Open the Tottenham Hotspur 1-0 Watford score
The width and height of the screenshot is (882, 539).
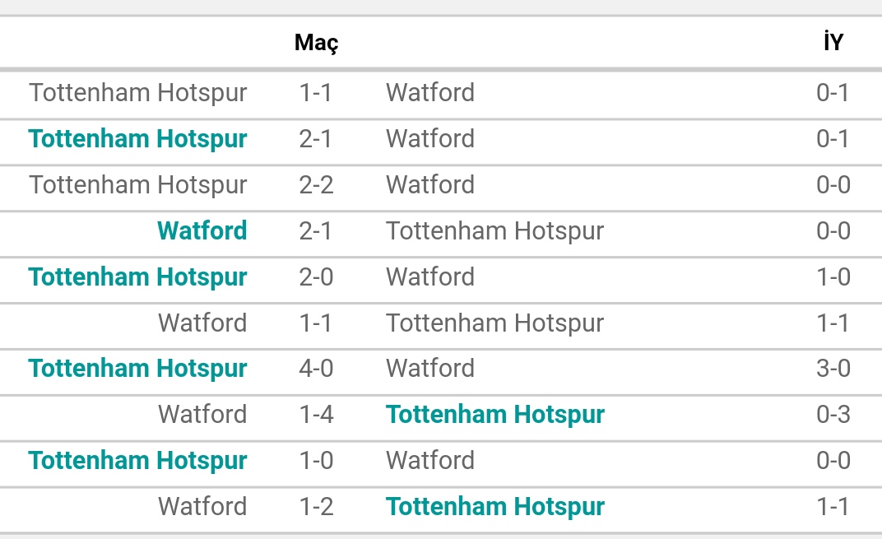point(316,462)
